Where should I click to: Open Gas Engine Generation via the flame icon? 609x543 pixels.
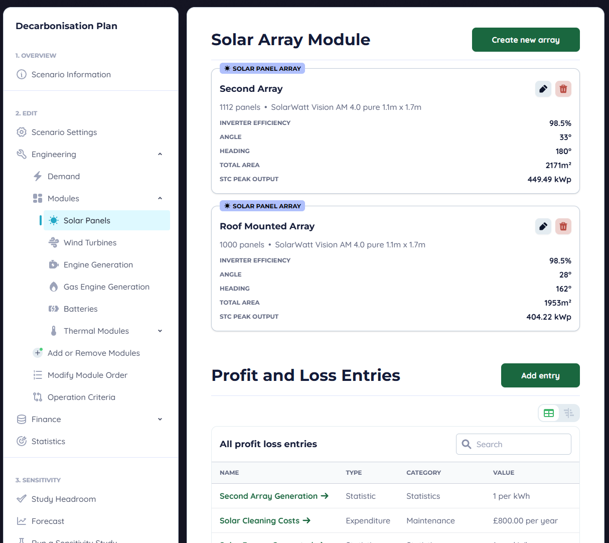[54, 287]
